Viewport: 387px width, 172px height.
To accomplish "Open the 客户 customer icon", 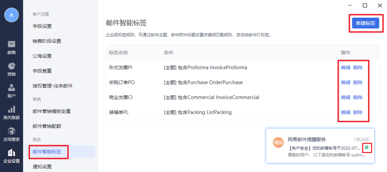I will pos(11,88).
